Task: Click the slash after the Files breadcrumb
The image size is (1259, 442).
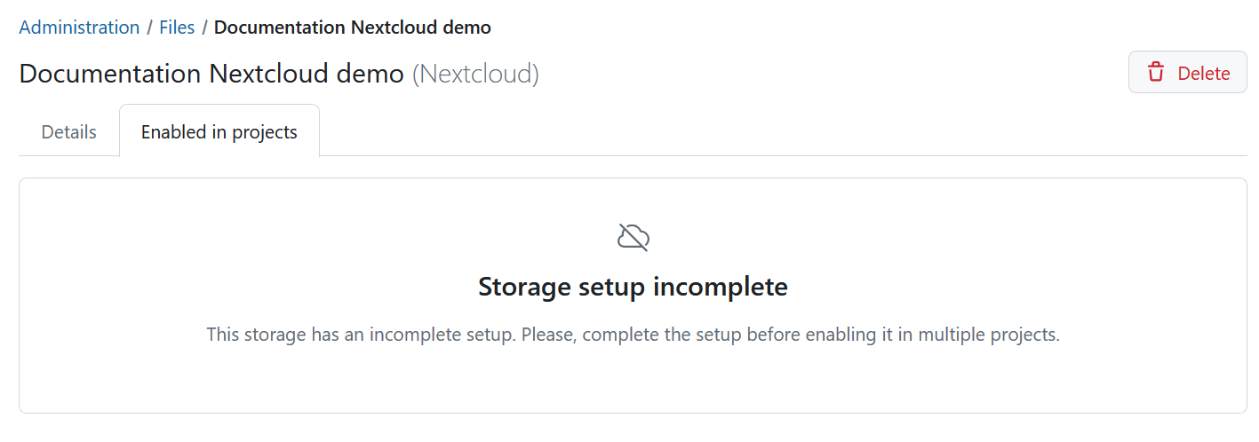Action: coord(204,28)
